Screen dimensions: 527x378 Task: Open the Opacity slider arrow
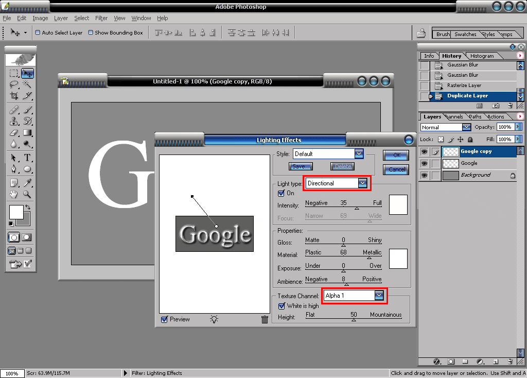point(518,127)
